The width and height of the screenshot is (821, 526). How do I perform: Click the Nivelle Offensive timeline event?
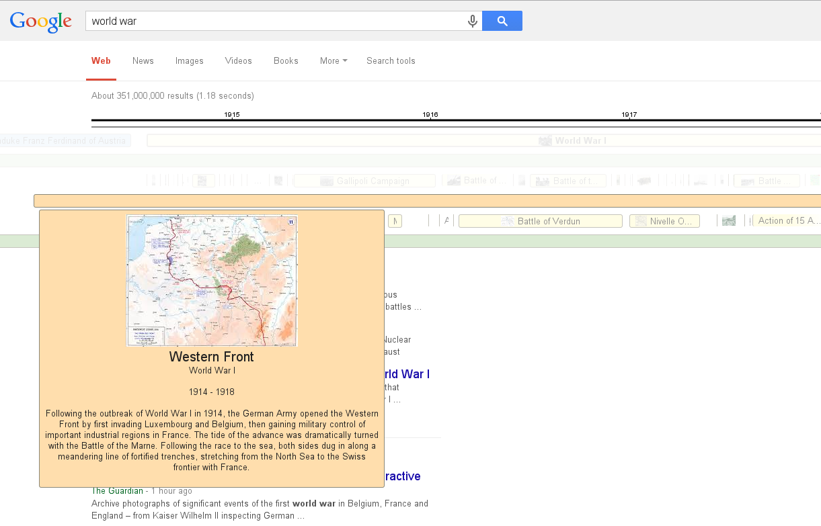[x=664, y=221]
